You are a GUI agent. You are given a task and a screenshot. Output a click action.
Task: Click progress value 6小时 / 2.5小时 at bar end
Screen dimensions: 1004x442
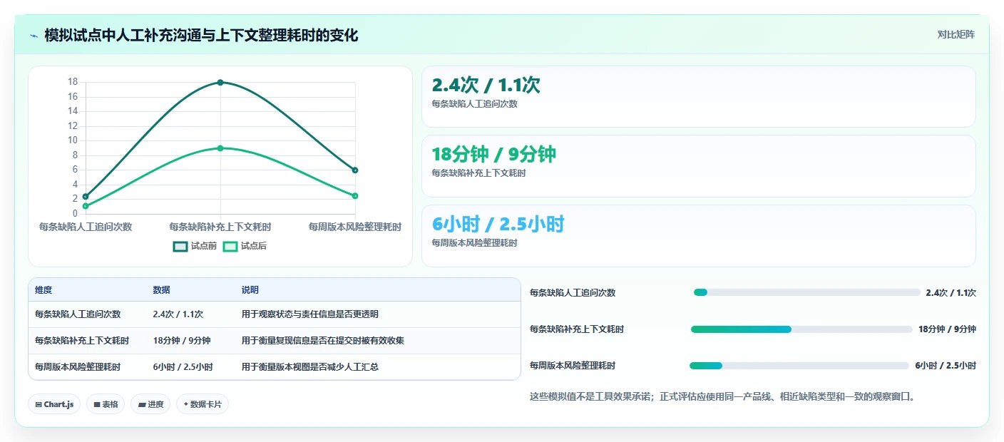click(946, 366)
